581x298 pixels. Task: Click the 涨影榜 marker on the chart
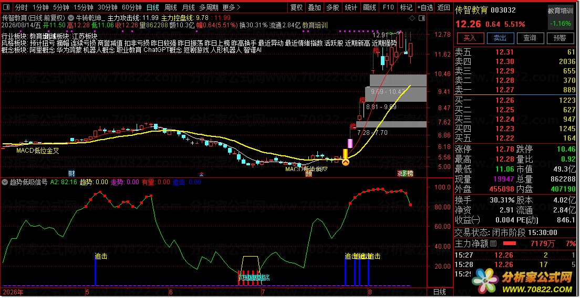[405, 173]
